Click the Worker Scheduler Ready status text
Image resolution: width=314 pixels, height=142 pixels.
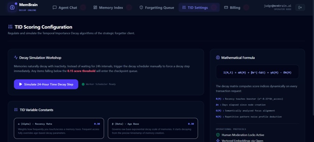(x=101, y=84)
